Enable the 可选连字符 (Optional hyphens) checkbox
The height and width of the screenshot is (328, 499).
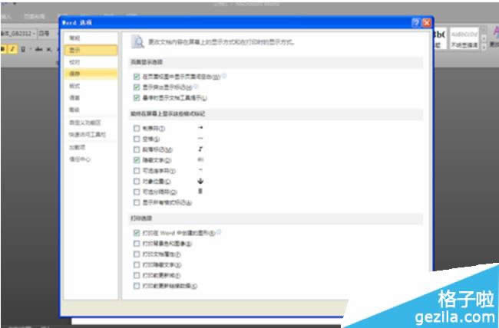coord(137,171)
